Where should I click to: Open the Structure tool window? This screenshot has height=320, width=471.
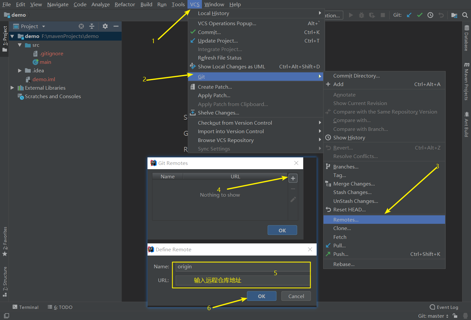pos(5,281)
